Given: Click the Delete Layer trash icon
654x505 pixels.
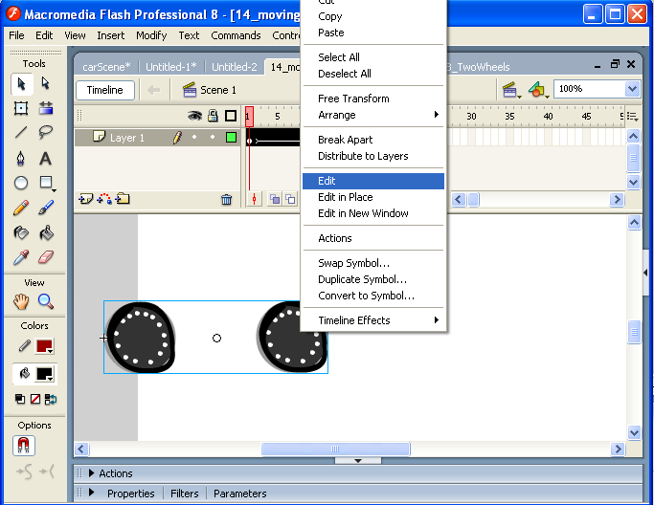Looking at the screenshot, I should point(226,200).
